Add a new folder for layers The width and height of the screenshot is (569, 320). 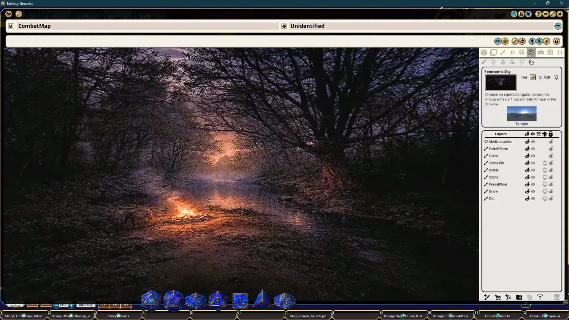519,297
